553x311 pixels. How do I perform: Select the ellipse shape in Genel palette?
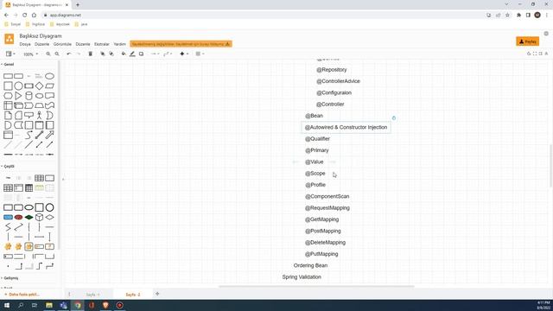[50, 76]
